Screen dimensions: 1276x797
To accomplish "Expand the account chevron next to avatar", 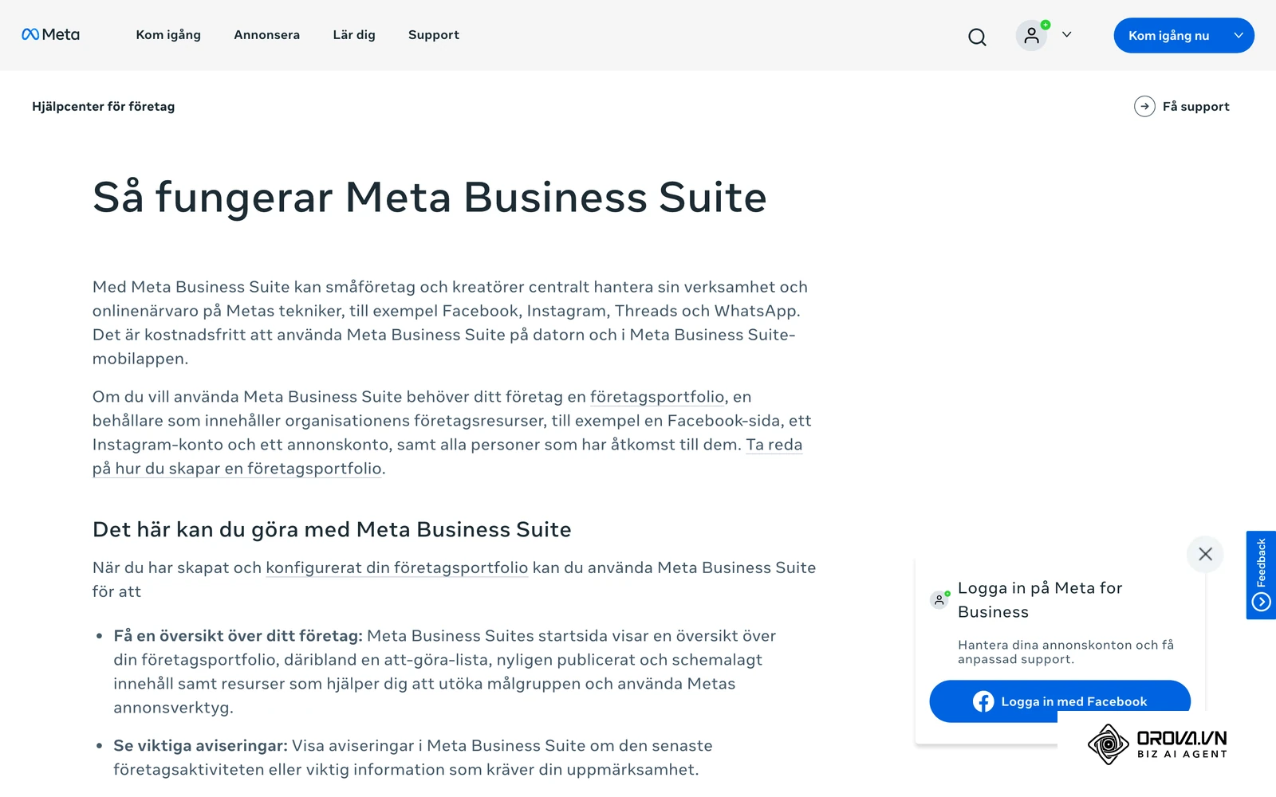I will click(1066, 35).
